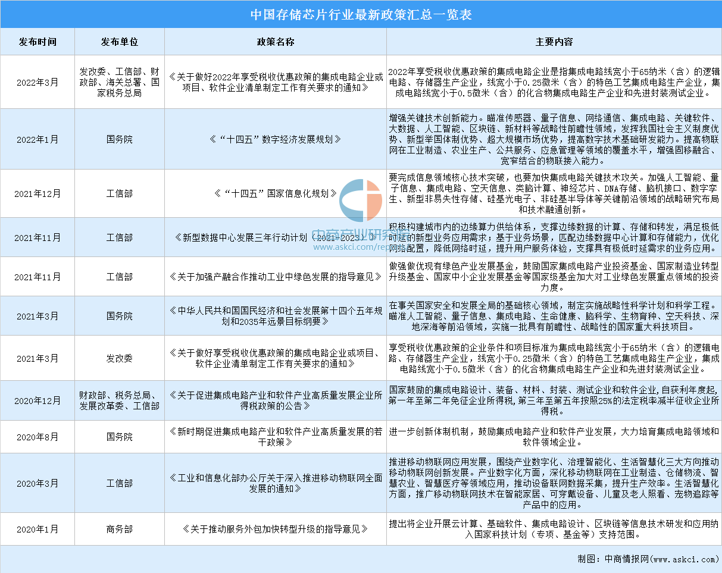Select the 2022年3月 date cell
Viewport: 722px width, 573px height.
pyautogui.click(x=37, y=82)
